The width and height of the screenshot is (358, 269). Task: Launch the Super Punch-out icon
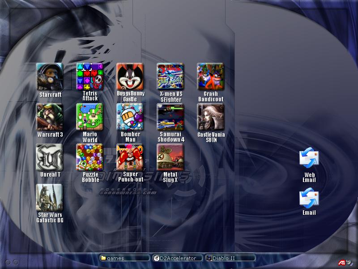tap(130, 157)
